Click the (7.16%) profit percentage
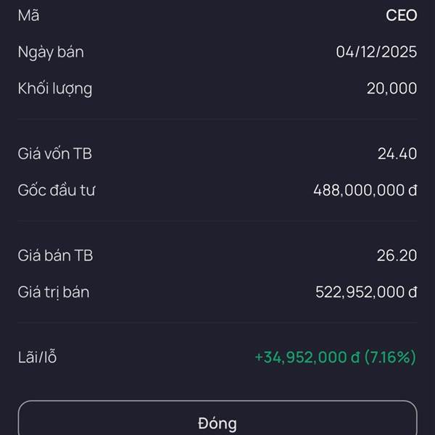435x435 pixels. [390, 357]
